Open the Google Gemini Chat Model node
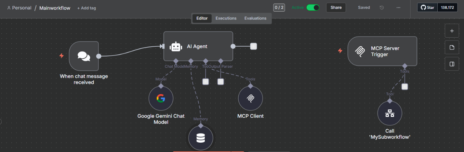Viewport: 464px width, 152px height. pyautogui.click(x=161, y=98)
